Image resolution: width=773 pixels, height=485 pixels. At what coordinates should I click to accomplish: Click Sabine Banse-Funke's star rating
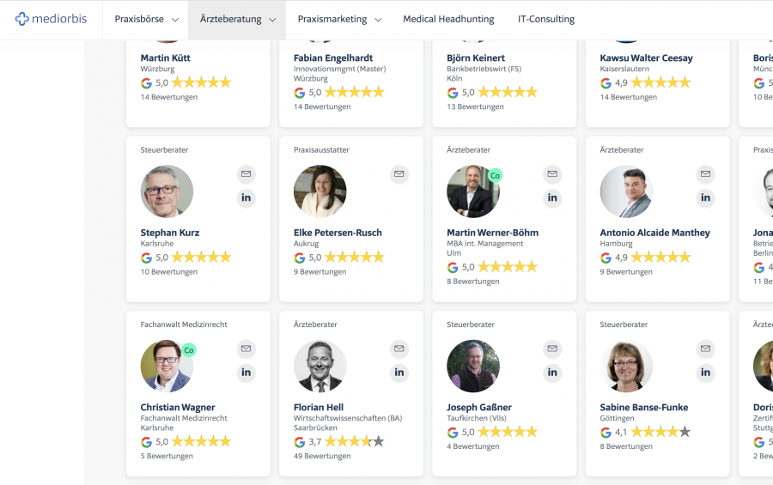(660, 432)
